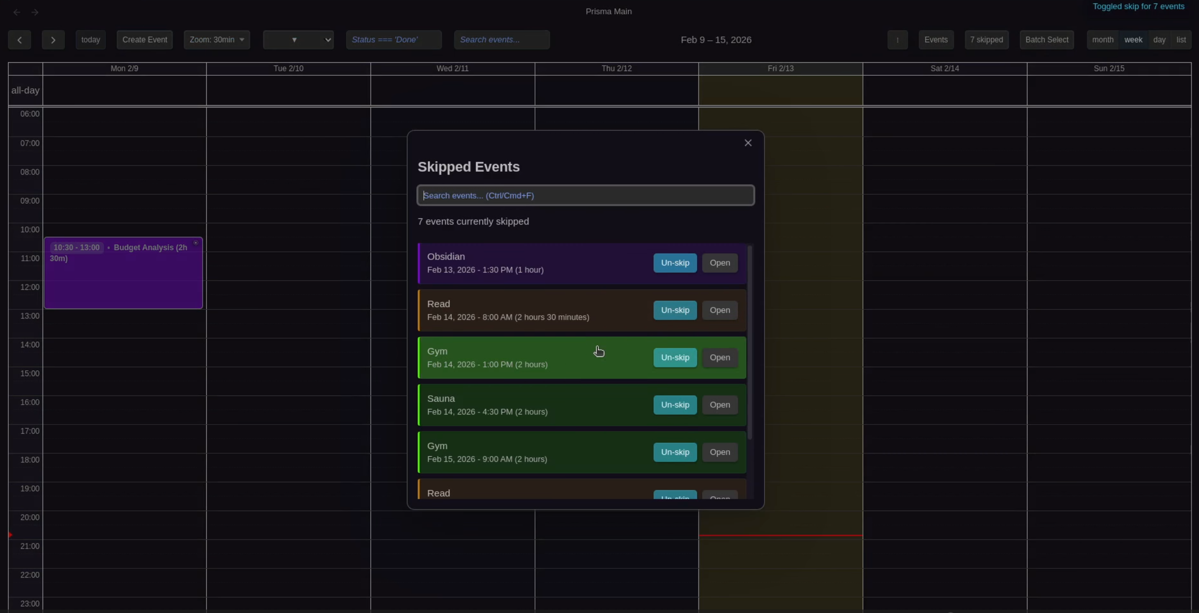Expand the Zoom: 30min dropdown
The width and height of the screenshot is (1199, 613).
217,39
